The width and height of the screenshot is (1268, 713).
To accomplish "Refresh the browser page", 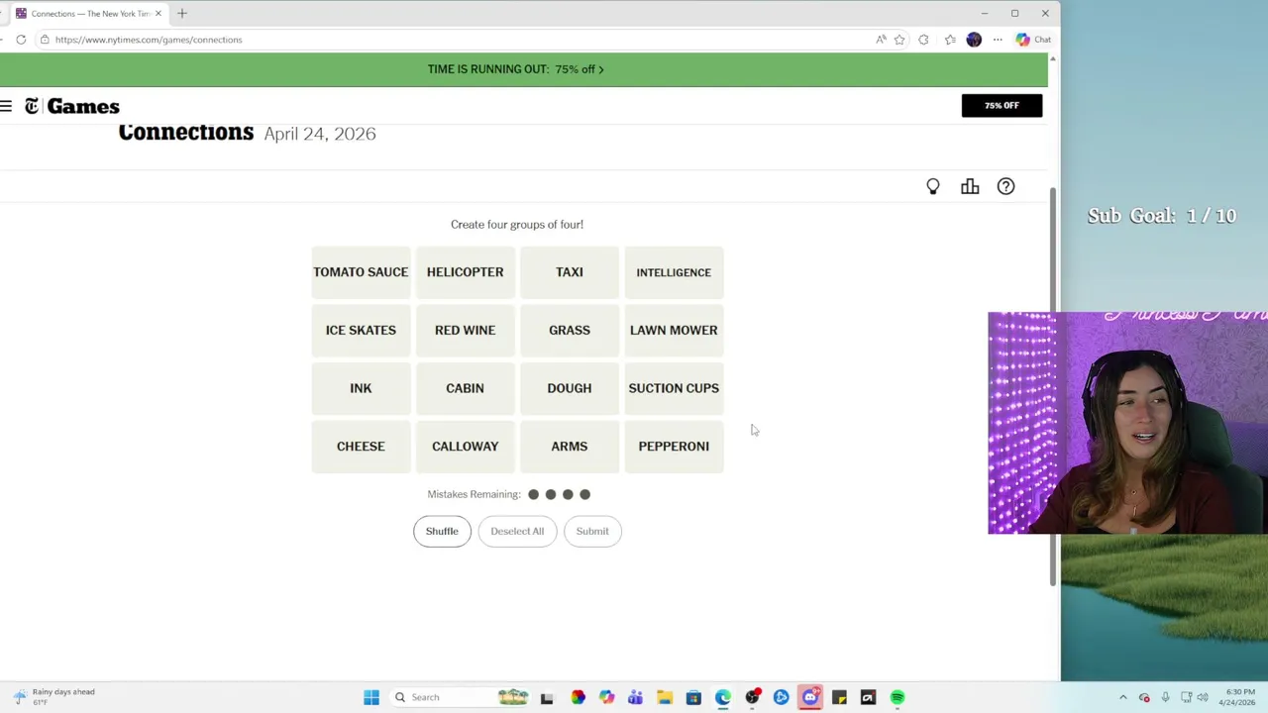I will (21, 40).
